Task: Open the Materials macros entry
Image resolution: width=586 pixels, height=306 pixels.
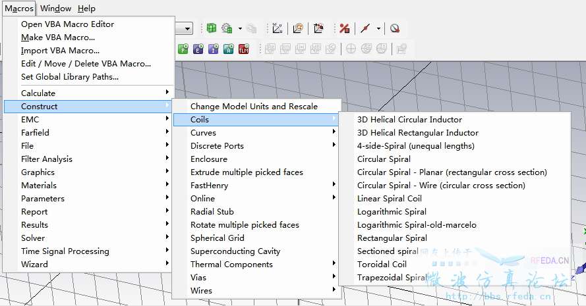Action: [x=88, y=186]
